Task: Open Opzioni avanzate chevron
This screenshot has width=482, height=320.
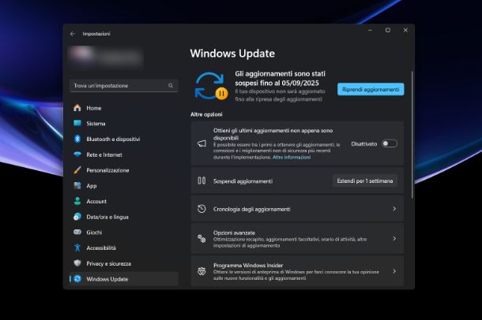Action: point(394,238)
